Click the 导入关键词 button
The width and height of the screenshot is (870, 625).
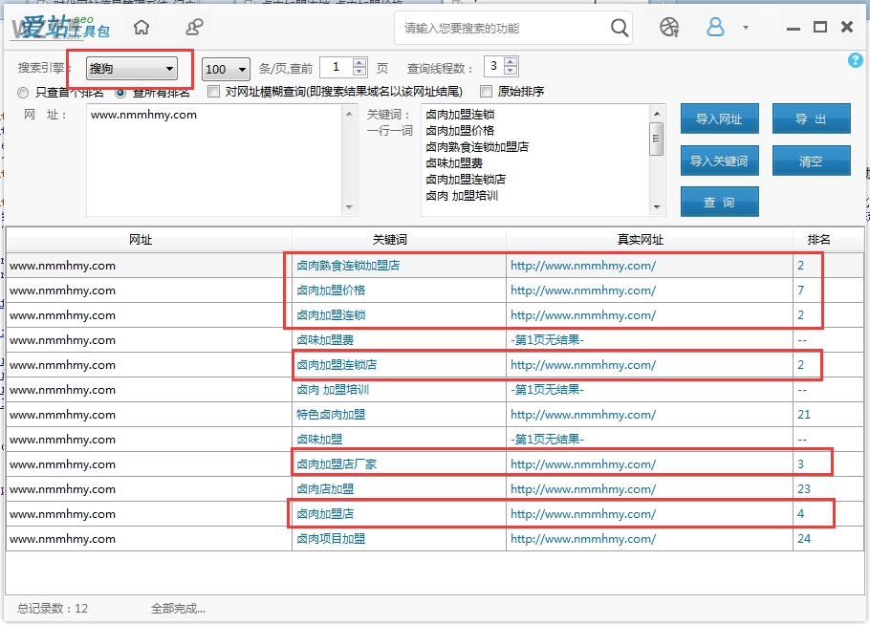click(719, 161)
